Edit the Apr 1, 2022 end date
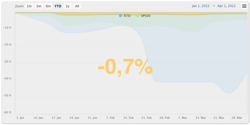This screenshot has height=125, width=250. [x=227, y=6]
